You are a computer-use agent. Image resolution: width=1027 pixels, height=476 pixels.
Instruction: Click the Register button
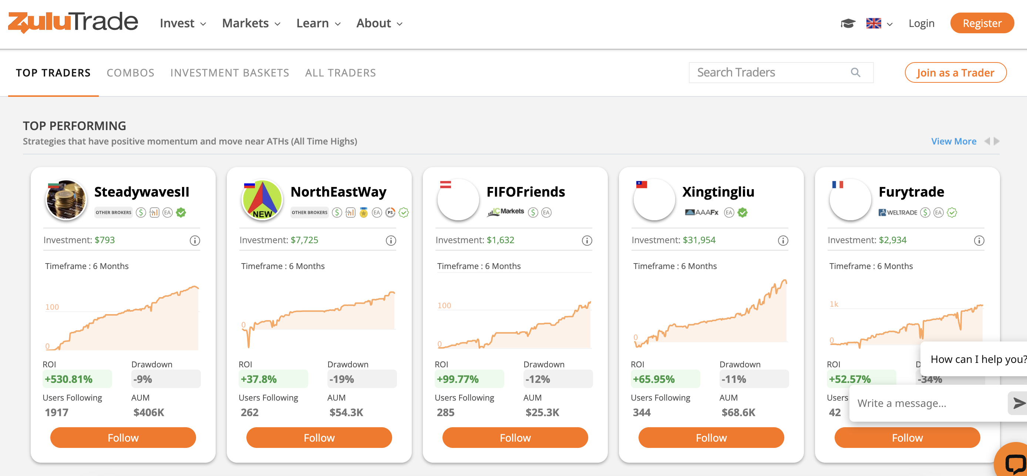click(982, 23)
